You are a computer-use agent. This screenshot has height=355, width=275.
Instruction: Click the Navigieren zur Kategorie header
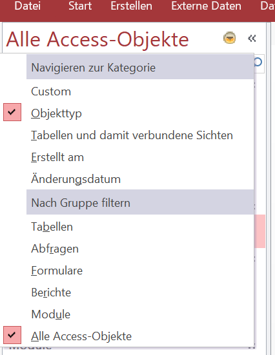point(140,67)
